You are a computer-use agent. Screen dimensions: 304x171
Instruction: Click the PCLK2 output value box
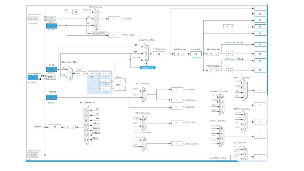coord(260,61)
